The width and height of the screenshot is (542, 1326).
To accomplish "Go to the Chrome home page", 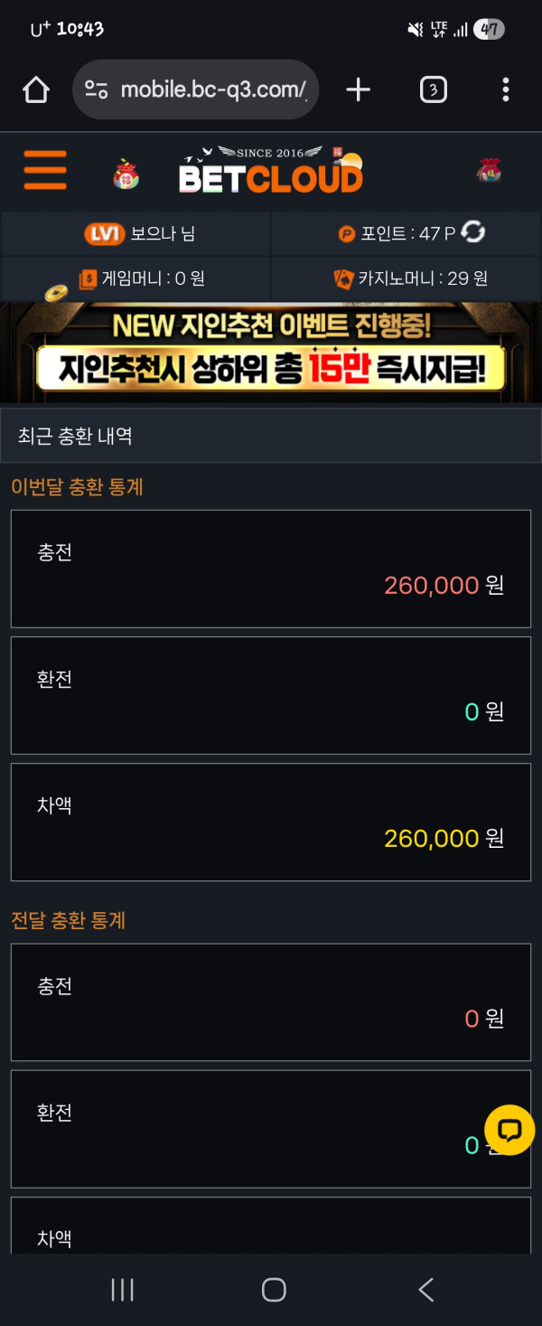I will [35, 89].
